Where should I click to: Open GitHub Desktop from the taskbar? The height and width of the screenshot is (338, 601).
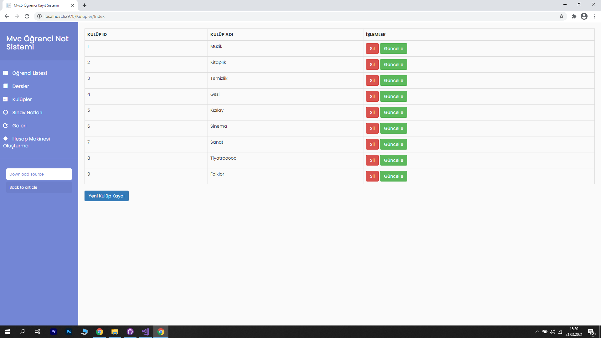tap(130, 332)
